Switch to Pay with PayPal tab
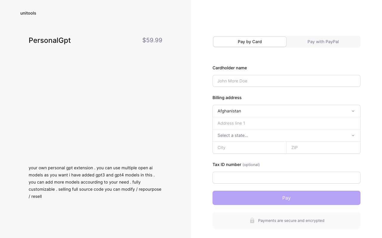 (323, 42)
